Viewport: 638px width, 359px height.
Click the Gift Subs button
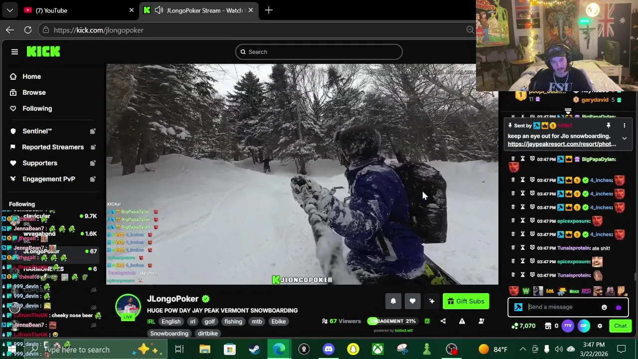[x=466, y=301]
